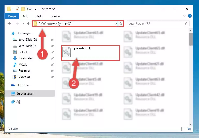The height and width of the screenshot is (138, 199).
Task: Open the blue Help question mark
Action: tap(190, 16)
